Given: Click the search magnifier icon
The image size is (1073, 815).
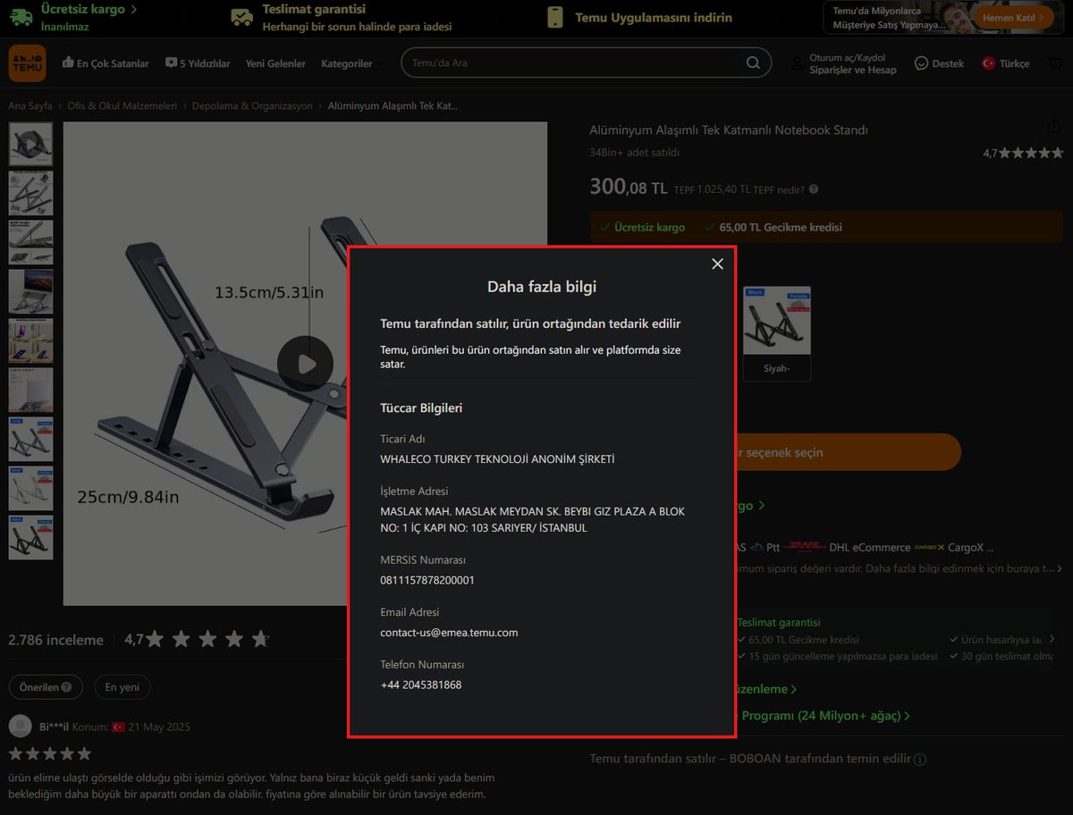Looking at the screenshot, I should 754,63.
